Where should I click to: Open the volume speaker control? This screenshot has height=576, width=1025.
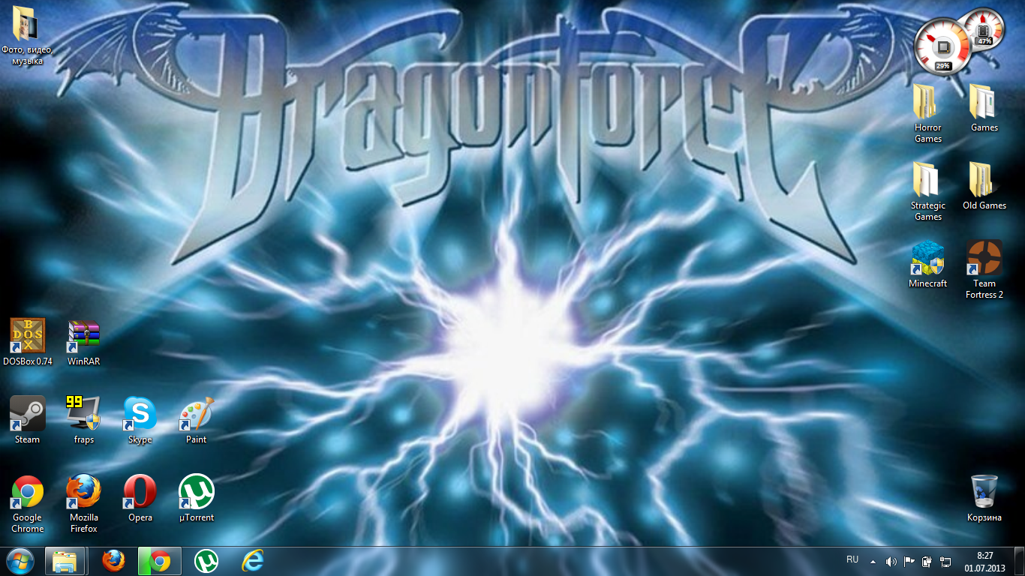point(891,561)
